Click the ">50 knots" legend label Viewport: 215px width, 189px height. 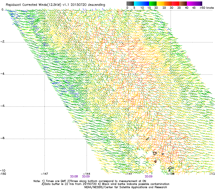coord(207,8)
